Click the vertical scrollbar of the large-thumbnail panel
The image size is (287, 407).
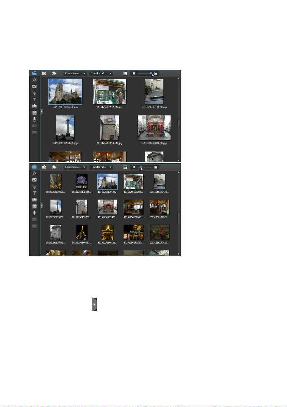178,123
